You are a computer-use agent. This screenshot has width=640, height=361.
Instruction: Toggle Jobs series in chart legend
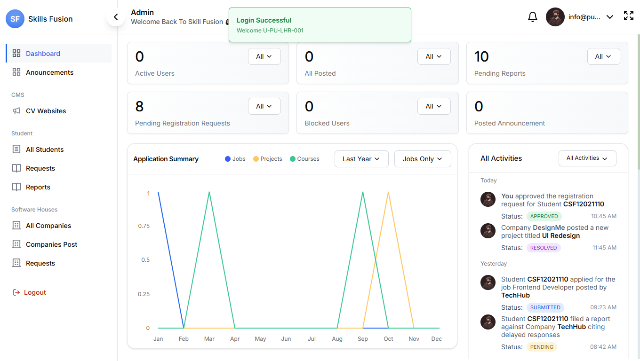click(235, 159)
